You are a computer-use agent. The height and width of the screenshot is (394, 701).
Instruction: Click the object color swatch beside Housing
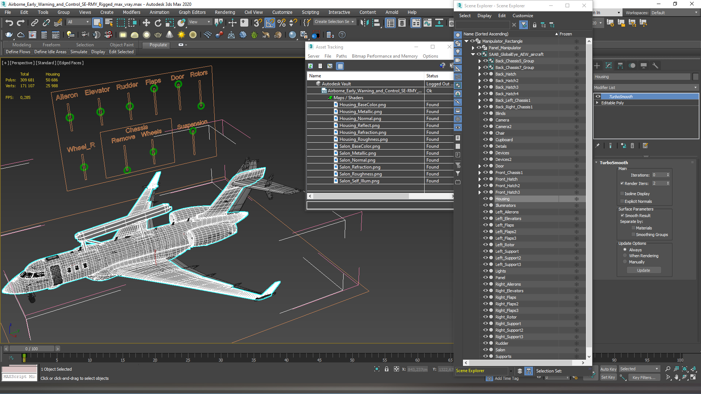(696, 77)
